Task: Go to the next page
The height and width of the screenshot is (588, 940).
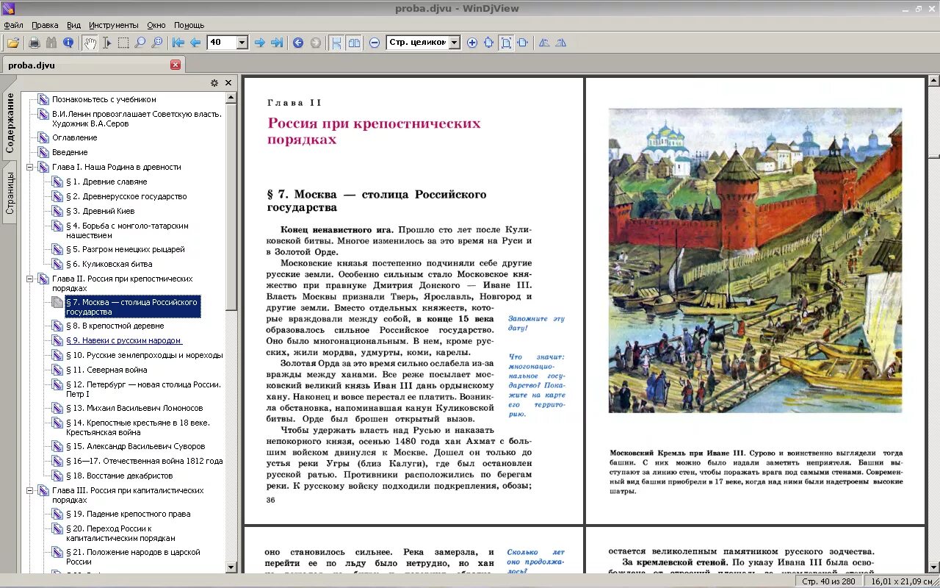Action: click(x=259, y=43)
